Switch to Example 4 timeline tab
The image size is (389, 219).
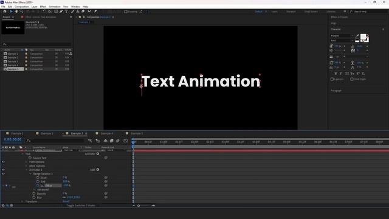click(107, 134)
